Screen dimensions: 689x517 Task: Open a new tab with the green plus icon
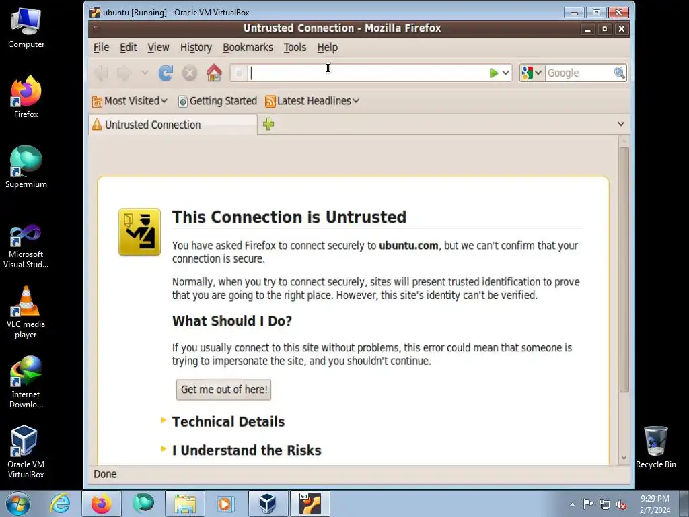(268, 125)
